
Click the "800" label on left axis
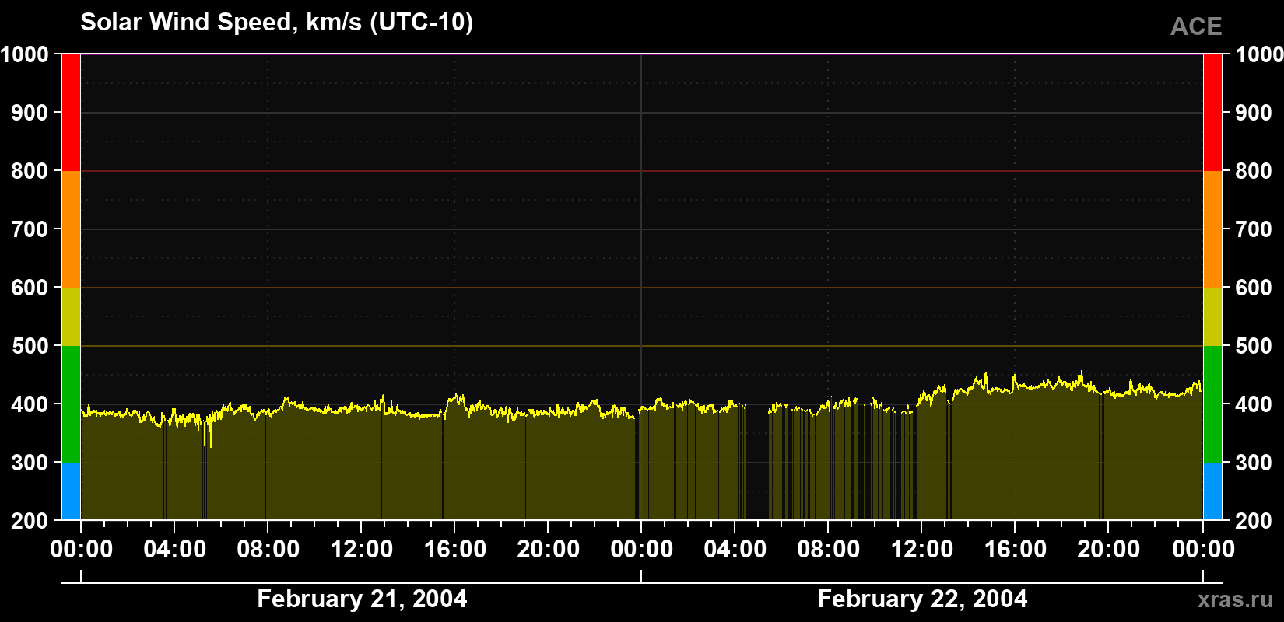point(30,171)
